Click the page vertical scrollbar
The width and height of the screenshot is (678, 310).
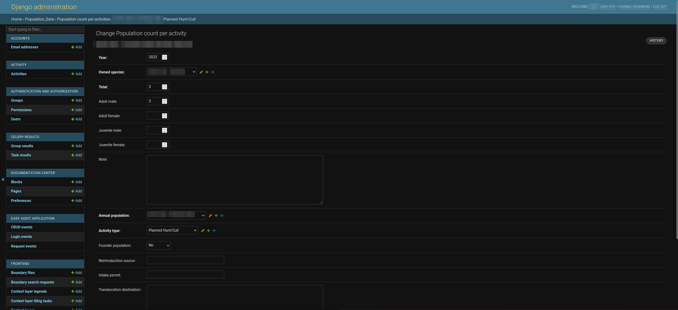[677, 120]
